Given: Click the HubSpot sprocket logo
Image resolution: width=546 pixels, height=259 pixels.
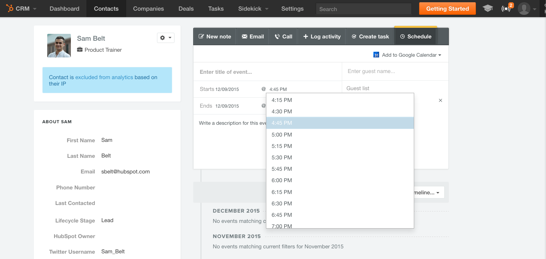Looking at the screenshot, I should [10, 8].
